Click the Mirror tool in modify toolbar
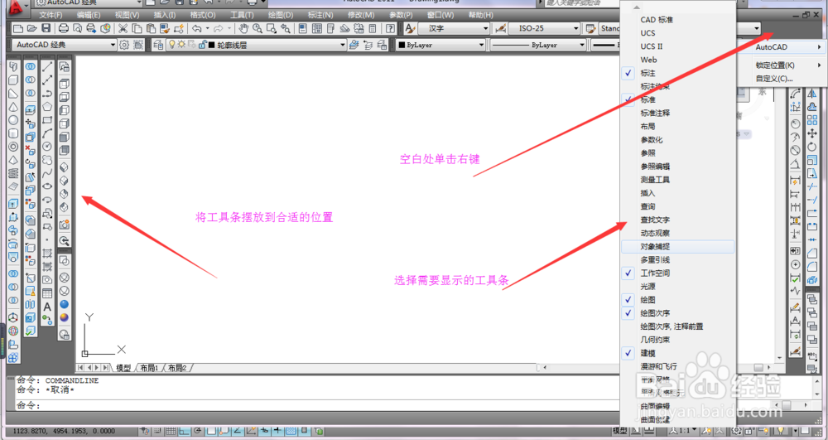This screenshot has width=828, height=440. 812,94
